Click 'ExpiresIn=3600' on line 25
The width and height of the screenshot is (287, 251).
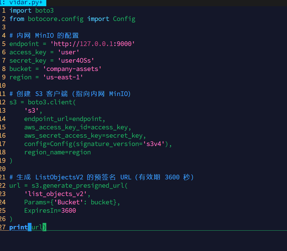click(x=50, y=211)
